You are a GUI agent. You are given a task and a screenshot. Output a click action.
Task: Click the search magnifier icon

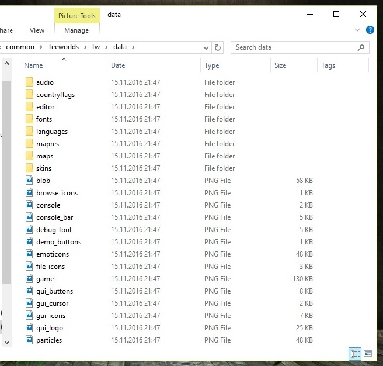pos(361,47)
